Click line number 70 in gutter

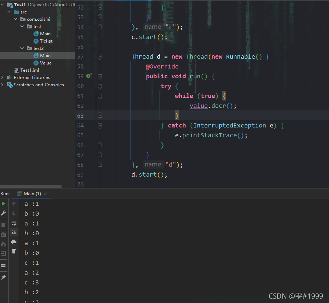point(80,185)
